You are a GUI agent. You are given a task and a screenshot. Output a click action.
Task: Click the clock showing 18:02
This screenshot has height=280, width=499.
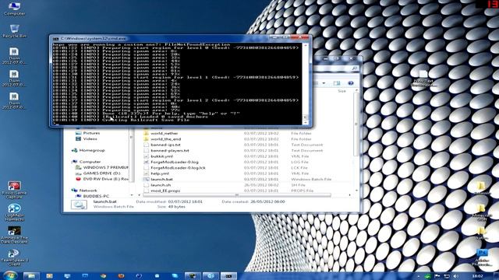coord(477,276)
